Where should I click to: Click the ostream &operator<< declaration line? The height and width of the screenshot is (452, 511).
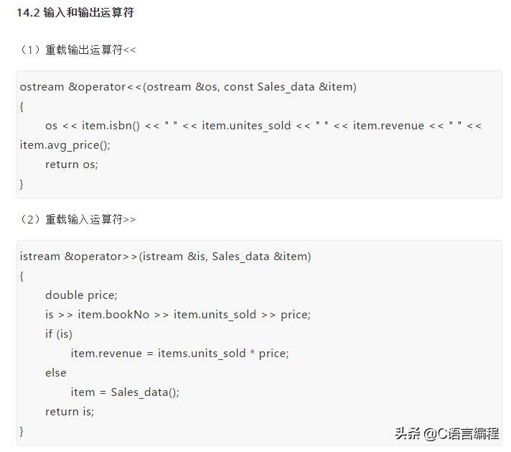point(188,87)
